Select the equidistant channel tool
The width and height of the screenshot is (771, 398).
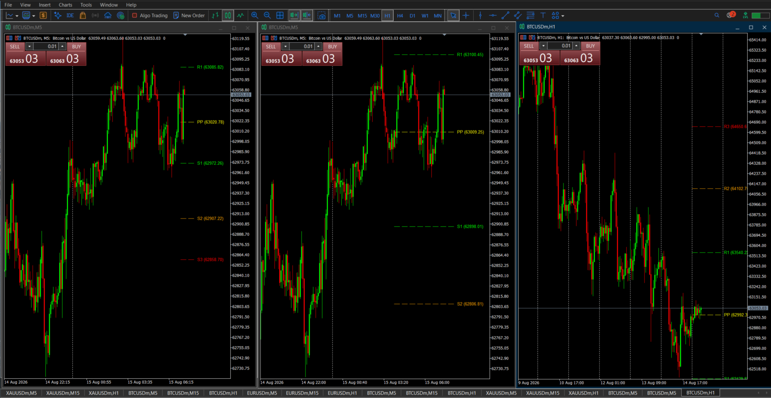pyautogui.click(x=518, y=15)
